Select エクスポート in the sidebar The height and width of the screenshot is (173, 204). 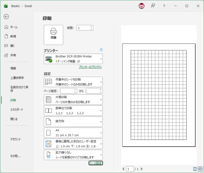(17, 109)
